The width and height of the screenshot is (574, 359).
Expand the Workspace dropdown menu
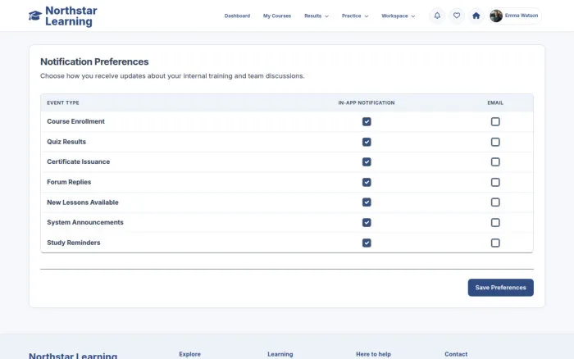point(398,16)
